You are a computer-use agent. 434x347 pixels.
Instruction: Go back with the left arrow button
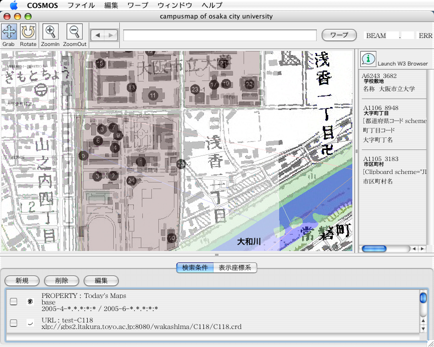(x=97, y=35)
